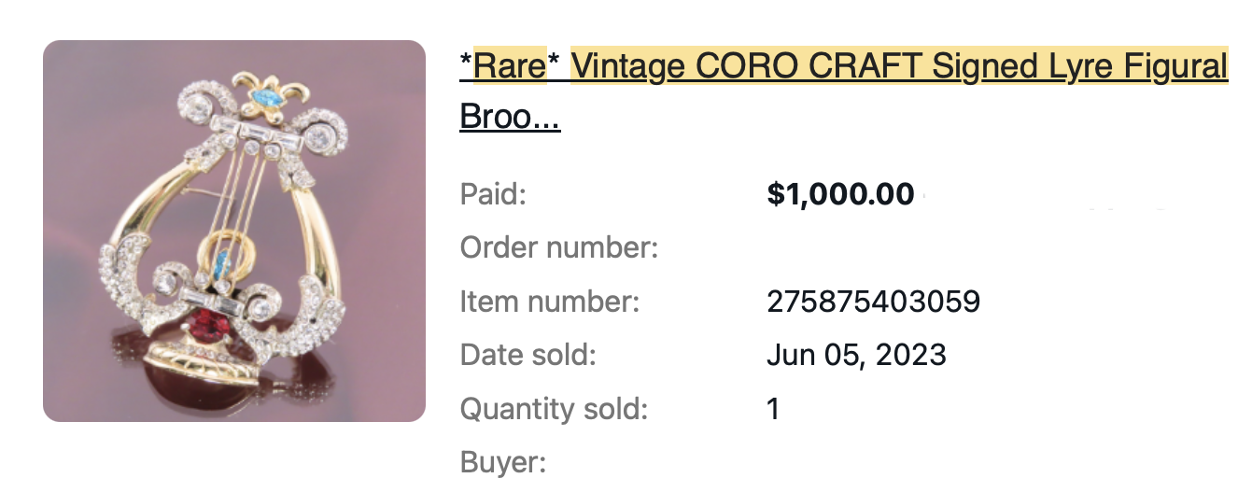Click the "Buyer:" label
The image size is (1238, 478).
pos(502,461)
